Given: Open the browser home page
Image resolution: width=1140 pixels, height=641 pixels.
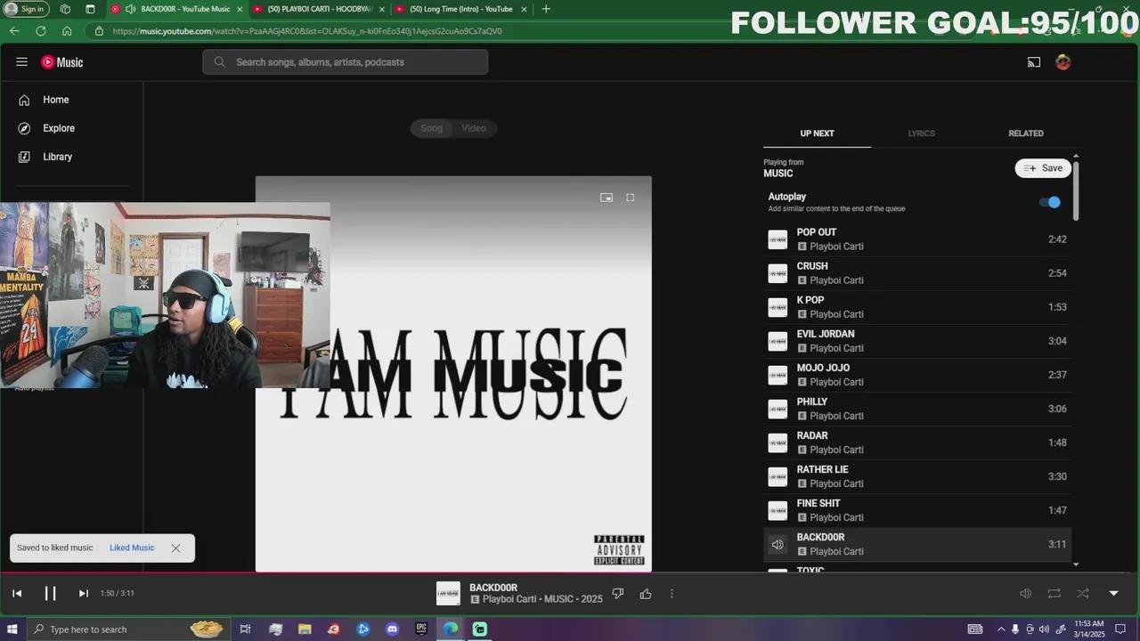Looking at the screenshot, I should 67,31.
